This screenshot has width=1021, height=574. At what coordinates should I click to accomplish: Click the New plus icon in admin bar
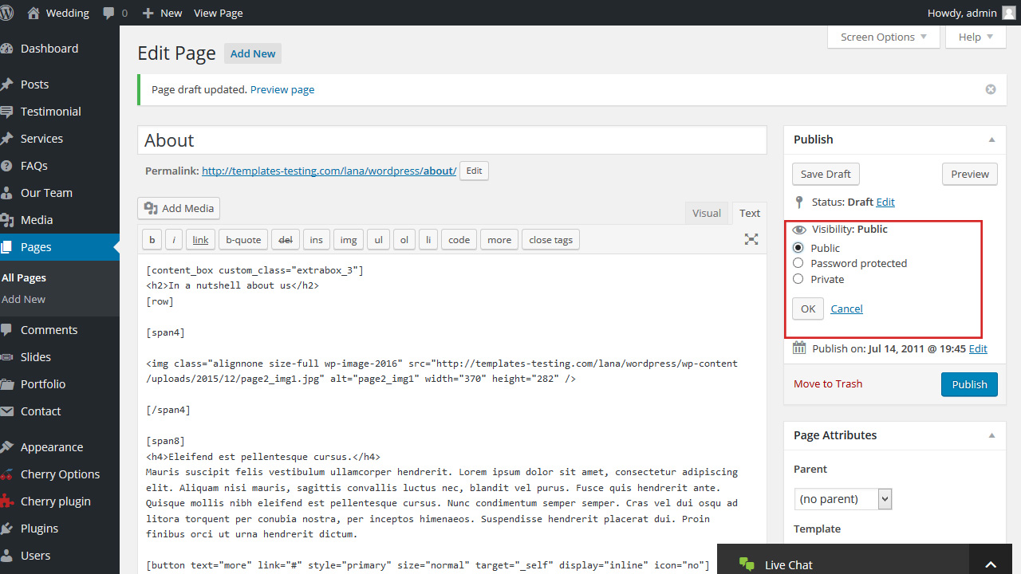(148, 14)
